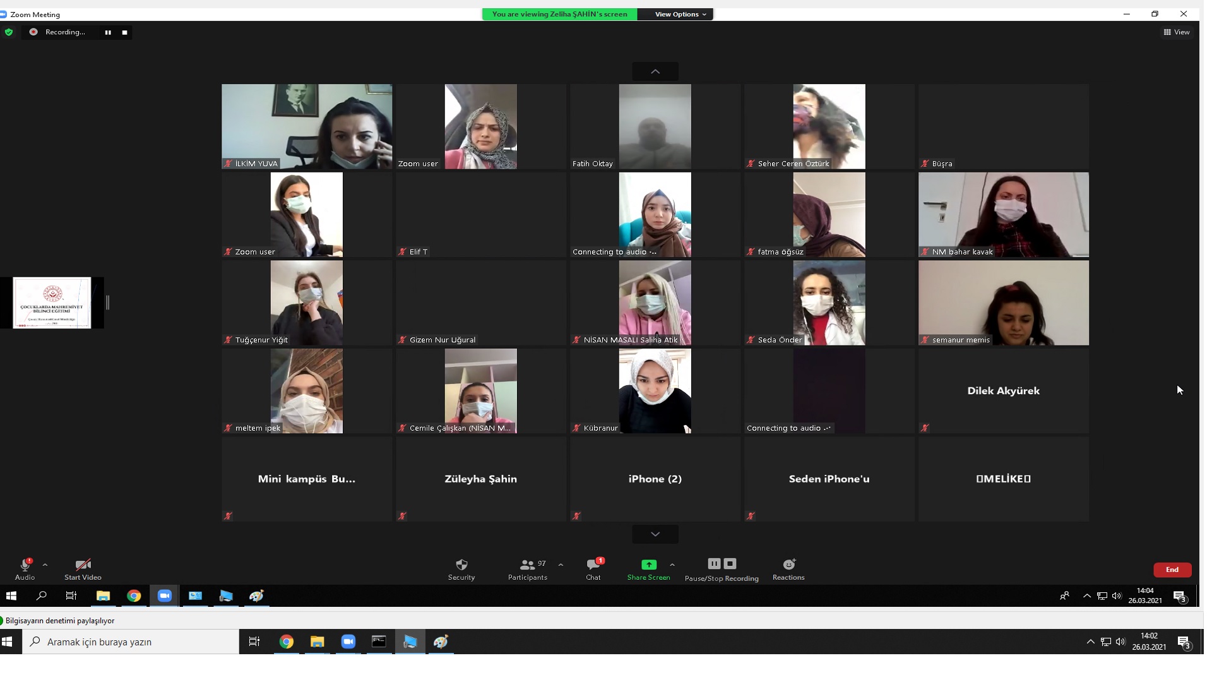Click the red End button
The height and width of the screenshot is (682, 1212).
pyautogui.click(x=1172, y=570)
